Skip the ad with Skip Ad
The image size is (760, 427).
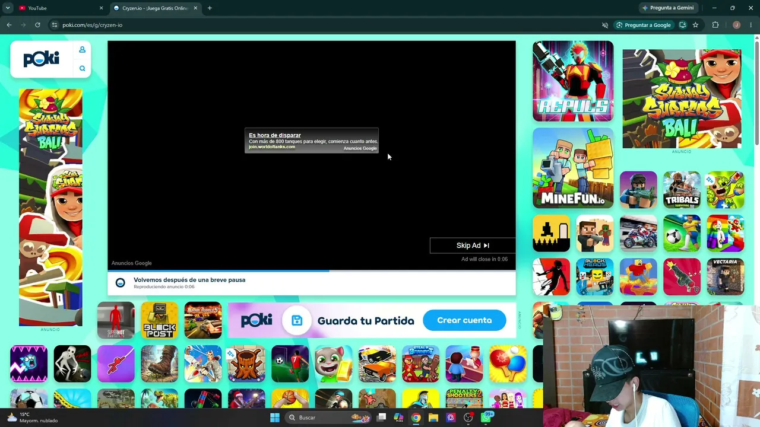[473, 246]
